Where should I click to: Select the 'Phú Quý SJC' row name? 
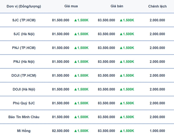click(x=24, y=103)
